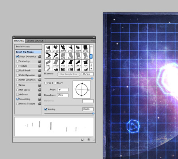Screen dimensions: 178x159
Task: Choose the brush tip labeled 982
Action: click(48, 63)
